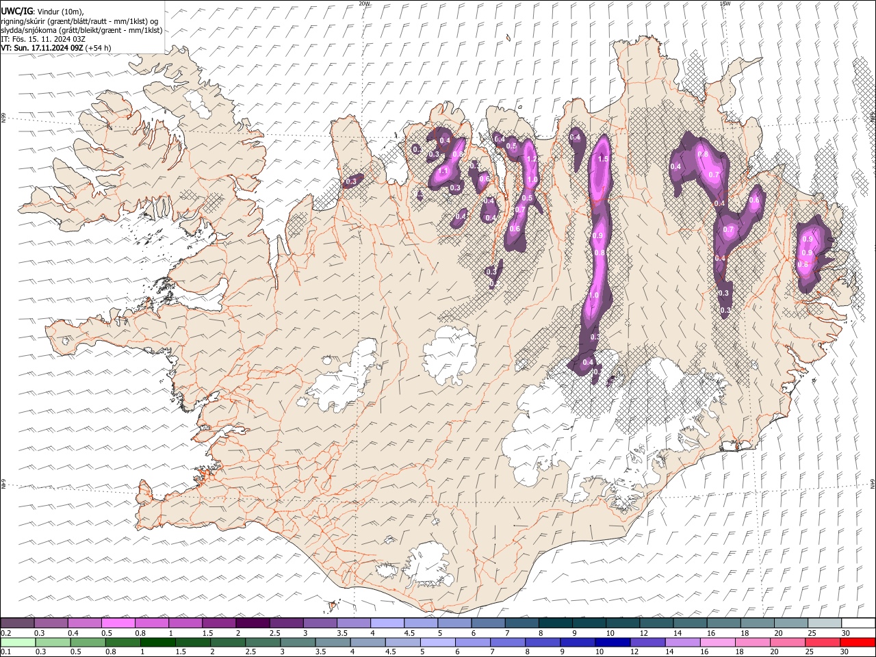Screen dimensions: 876x657
Task: Click the '1.2' snowfall value on the map
Action: point(532,159)
